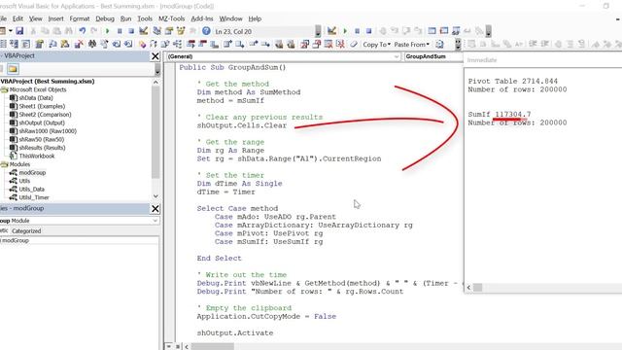Open the Add-Ins menu

202,18
